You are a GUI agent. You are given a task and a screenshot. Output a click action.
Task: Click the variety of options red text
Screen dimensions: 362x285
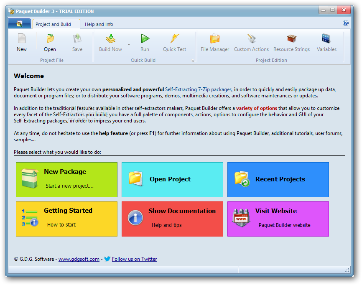click(x=257, y=108)
